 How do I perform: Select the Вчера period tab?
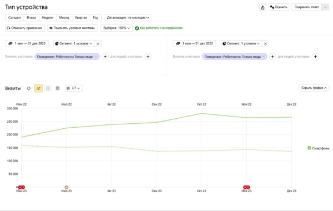pyautogui.click(x=32, y=18)
